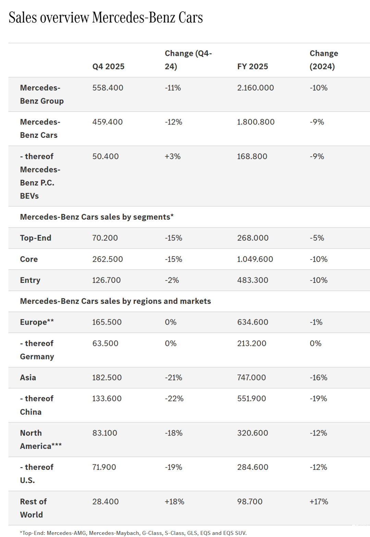Click the 'Sales overview Mercedes-Benz Cars' heading
The width and height of the screenshot is (370, 537).
[x=106, y=18]
